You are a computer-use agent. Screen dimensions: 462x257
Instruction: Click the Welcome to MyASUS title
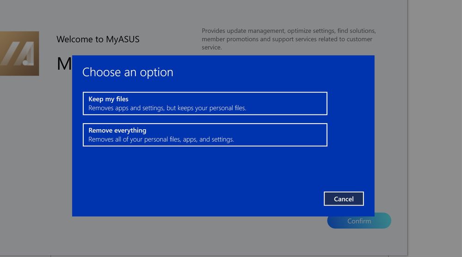tap(98, 39)
